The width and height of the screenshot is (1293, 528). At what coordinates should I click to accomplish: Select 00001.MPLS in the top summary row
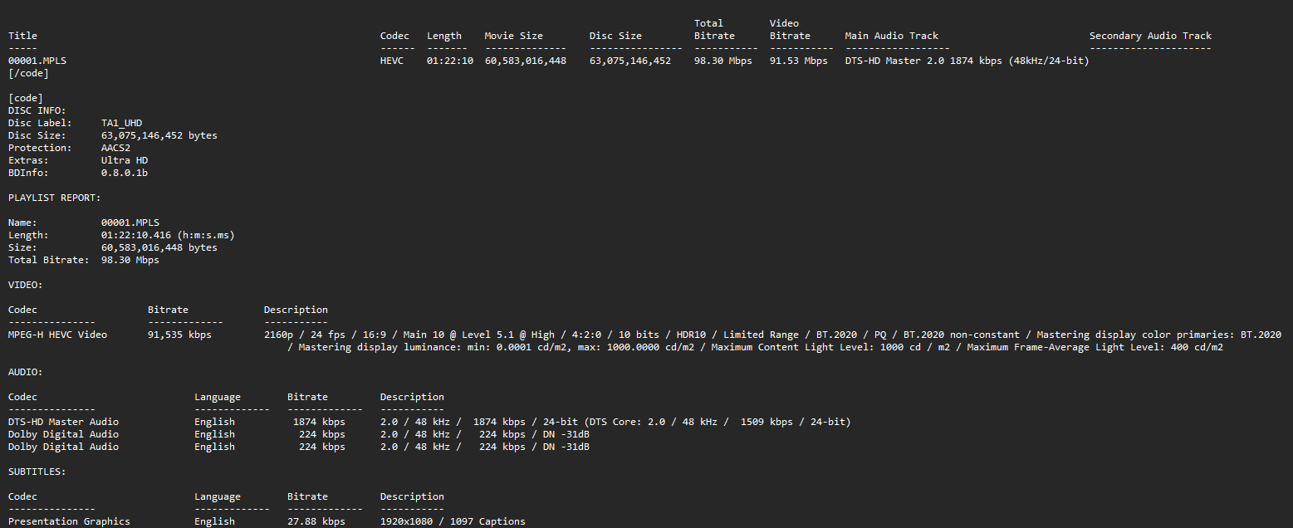pyautogui.click(x=37, y=61)
